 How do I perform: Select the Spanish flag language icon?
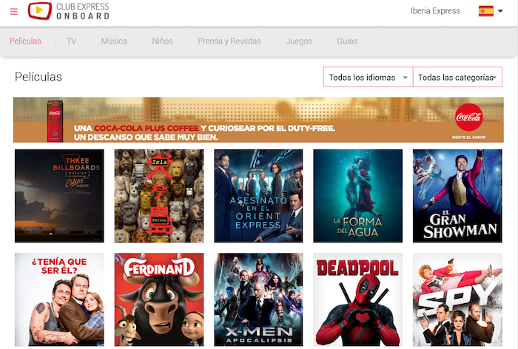click(486, 11)
